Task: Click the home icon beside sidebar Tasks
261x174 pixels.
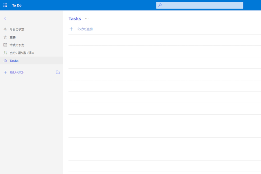Action: [5, 61]
